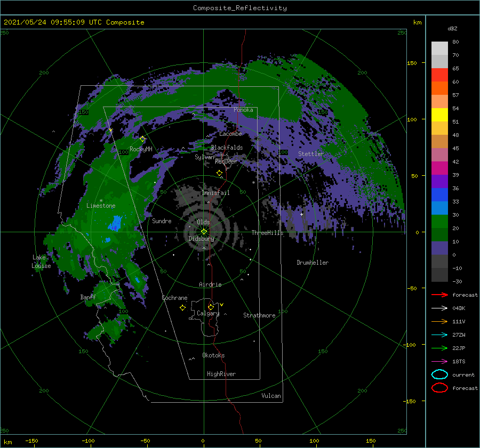Click the Calgary city label
Screen dimensions: 480x448
(x=208, y=313)
